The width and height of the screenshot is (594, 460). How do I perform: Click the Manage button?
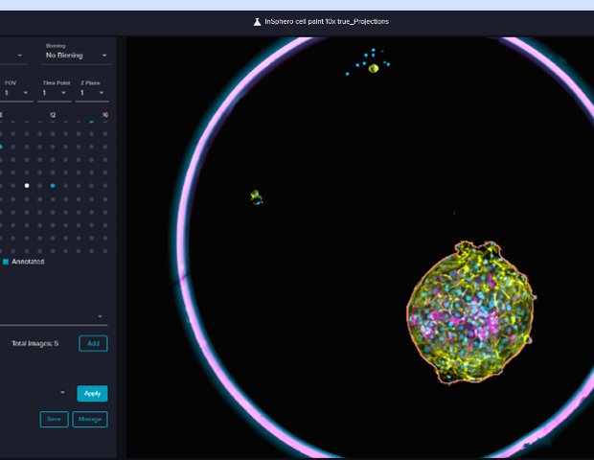point(90,419)
